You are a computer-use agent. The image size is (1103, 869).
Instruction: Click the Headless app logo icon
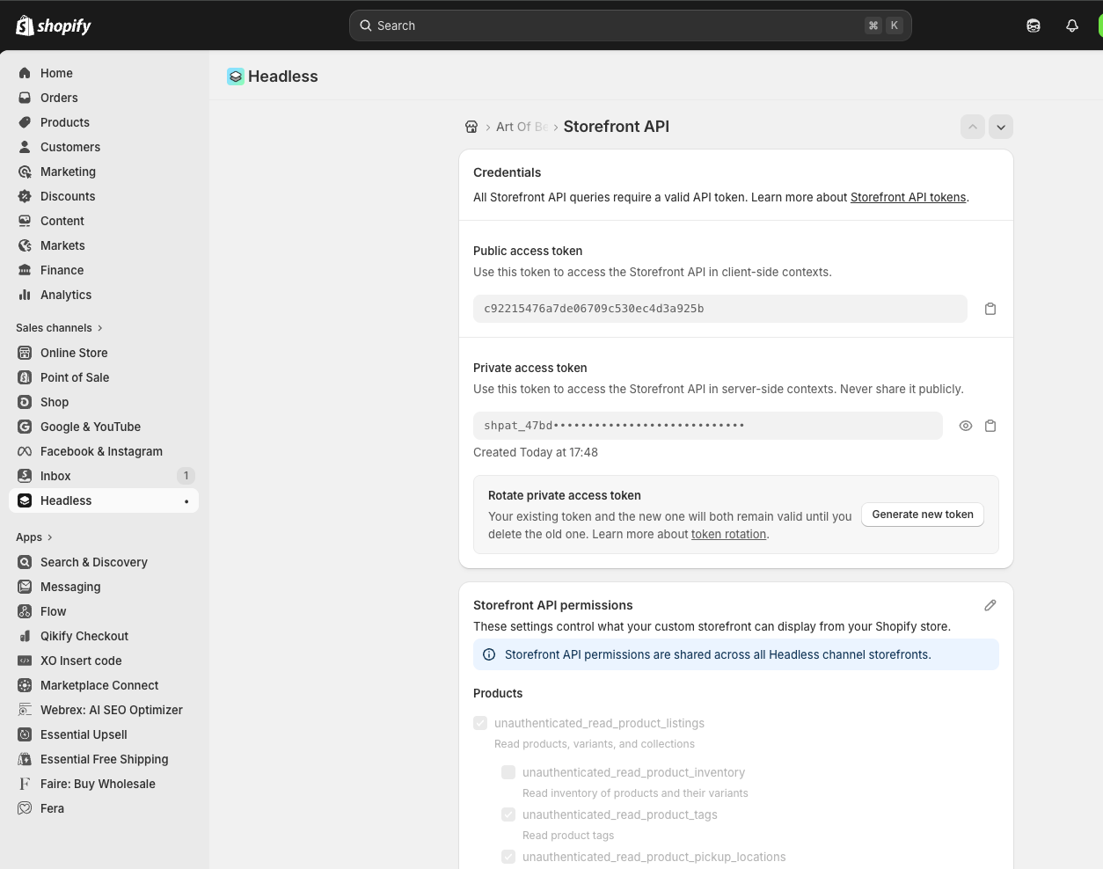235,77
